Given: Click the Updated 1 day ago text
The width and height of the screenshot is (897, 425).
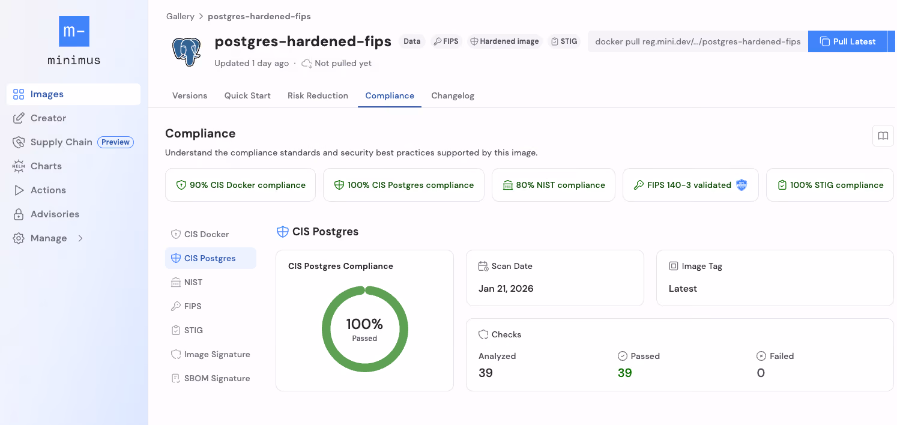Looking at the screenshot, I should 252,64.
